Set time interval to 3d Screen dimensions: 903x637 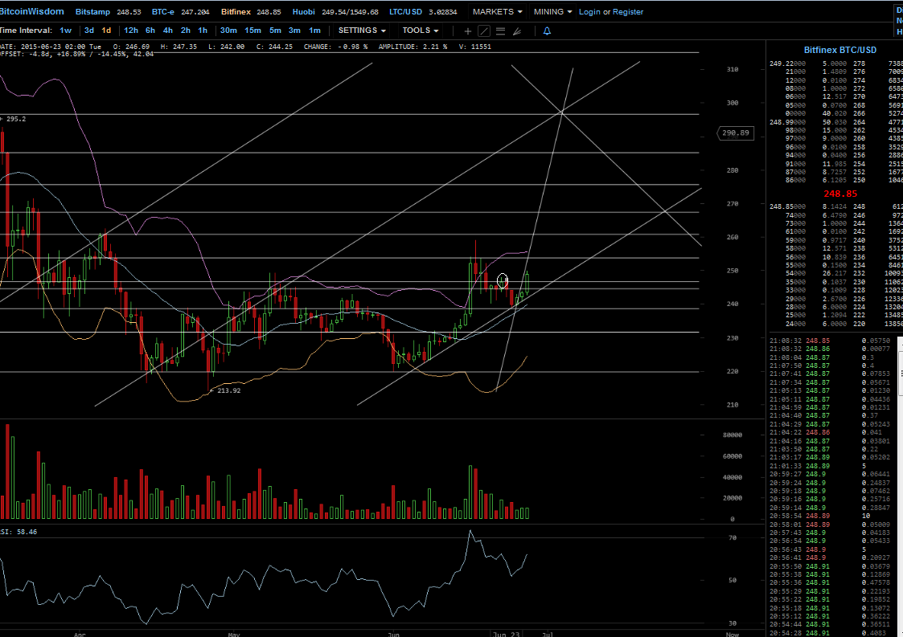tap(88, 31)
